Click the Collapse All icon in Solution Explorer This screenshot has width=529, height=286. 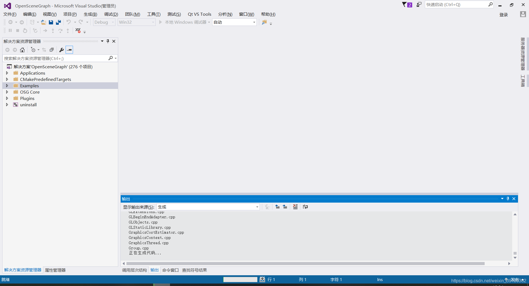tap(52, 50)
